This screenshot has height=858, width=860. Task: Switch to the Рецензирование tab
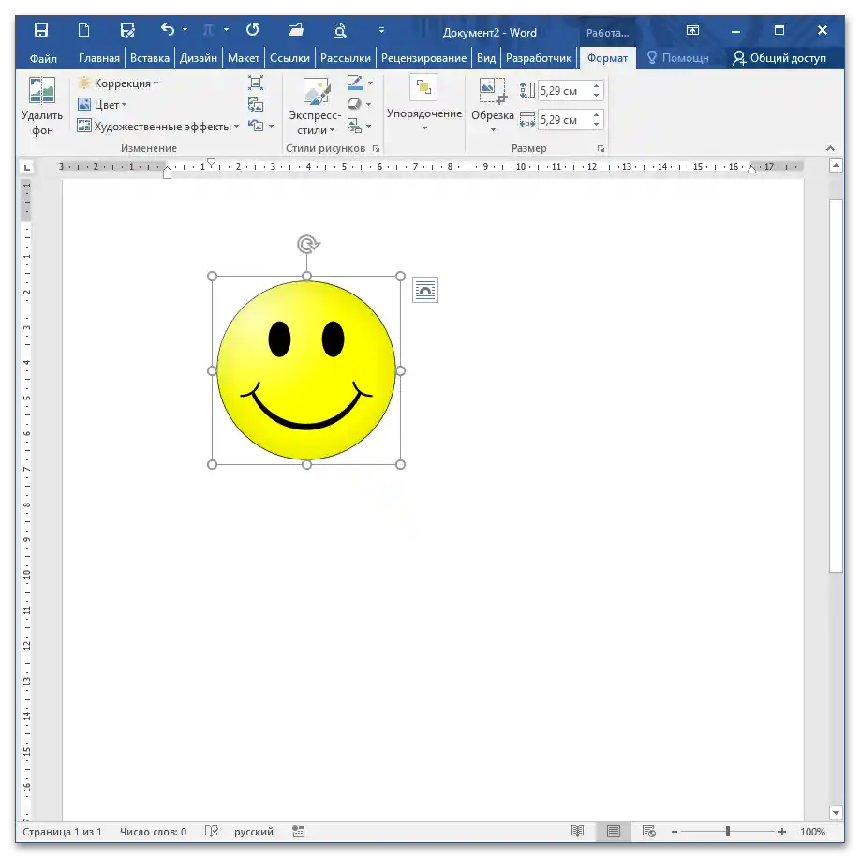coord(424,58)
